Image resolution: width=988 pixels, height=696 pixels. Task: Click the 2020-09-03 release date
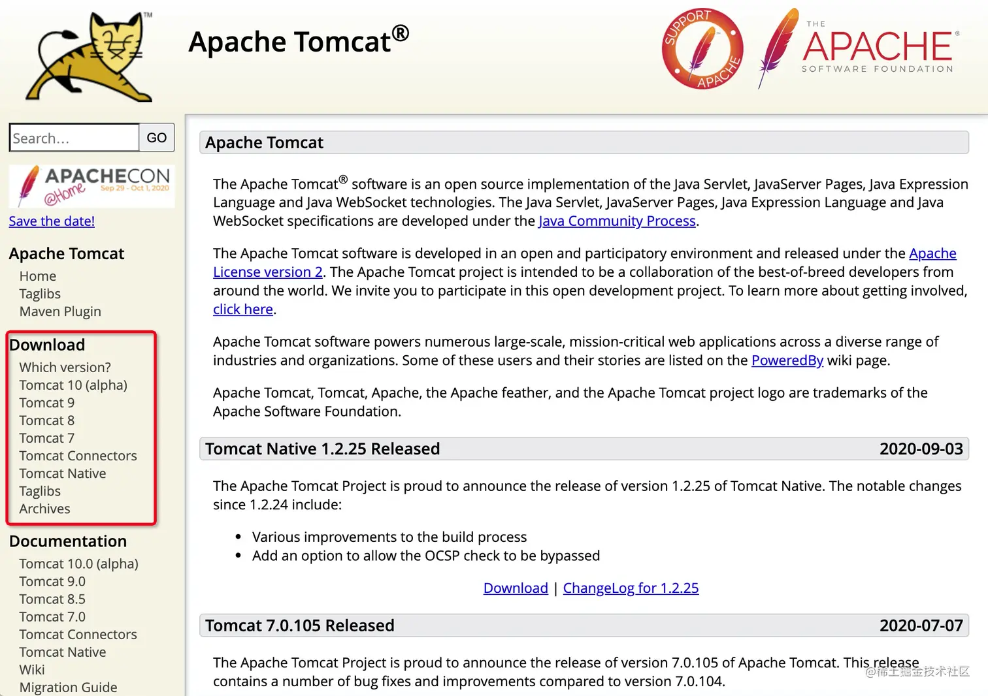click(x=921, y=449)
